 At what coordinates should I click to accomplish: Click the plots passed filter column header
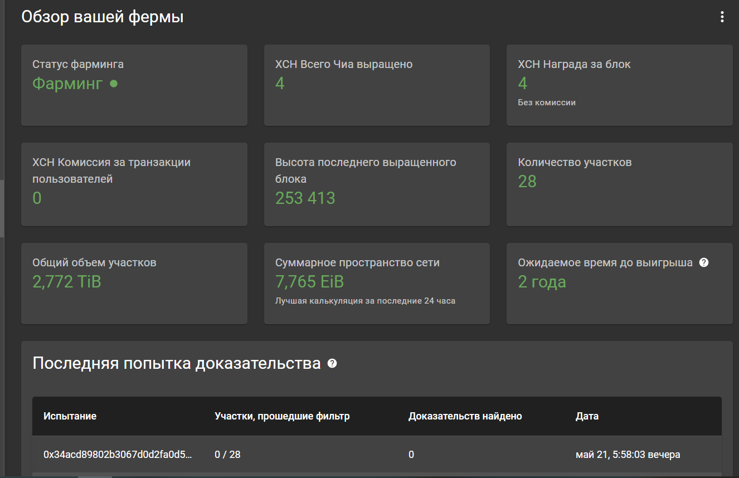282,416
